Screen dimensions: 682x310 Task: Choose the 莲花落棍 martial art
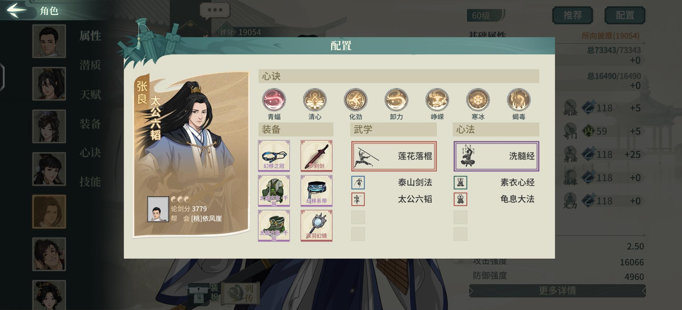[x=394, y=156]
